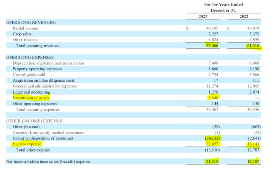Click cost of goods sold 5,966

point(254,75)
